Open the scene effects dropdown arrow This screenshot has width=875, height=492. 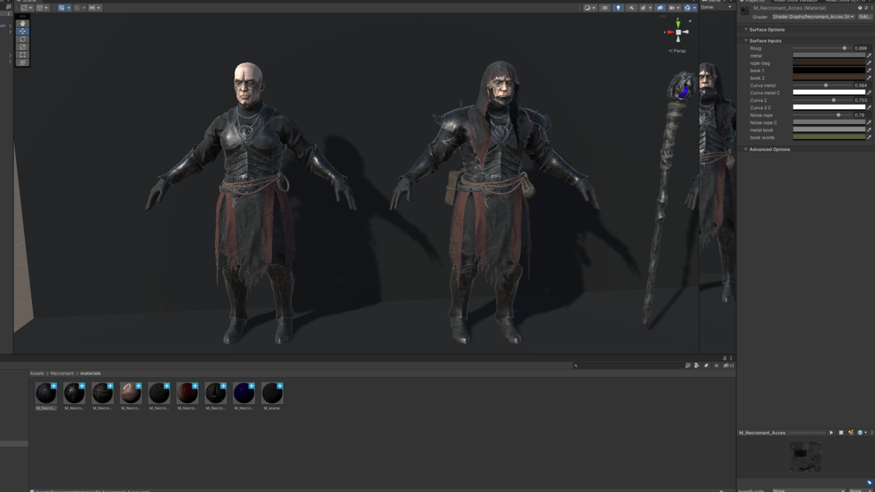tap(650, 8)
